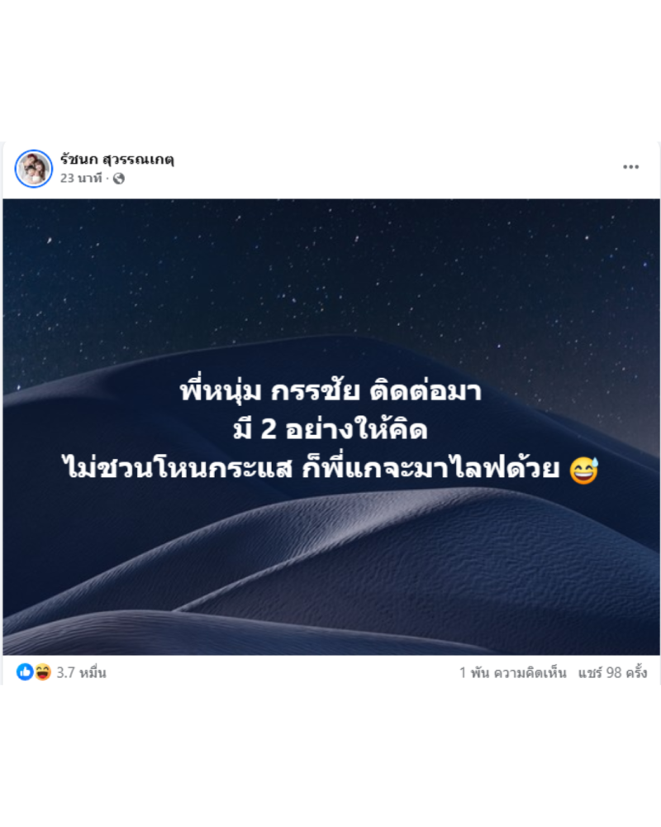
Task: Click the poster's profile picture avatar
Action: point(34,169)
